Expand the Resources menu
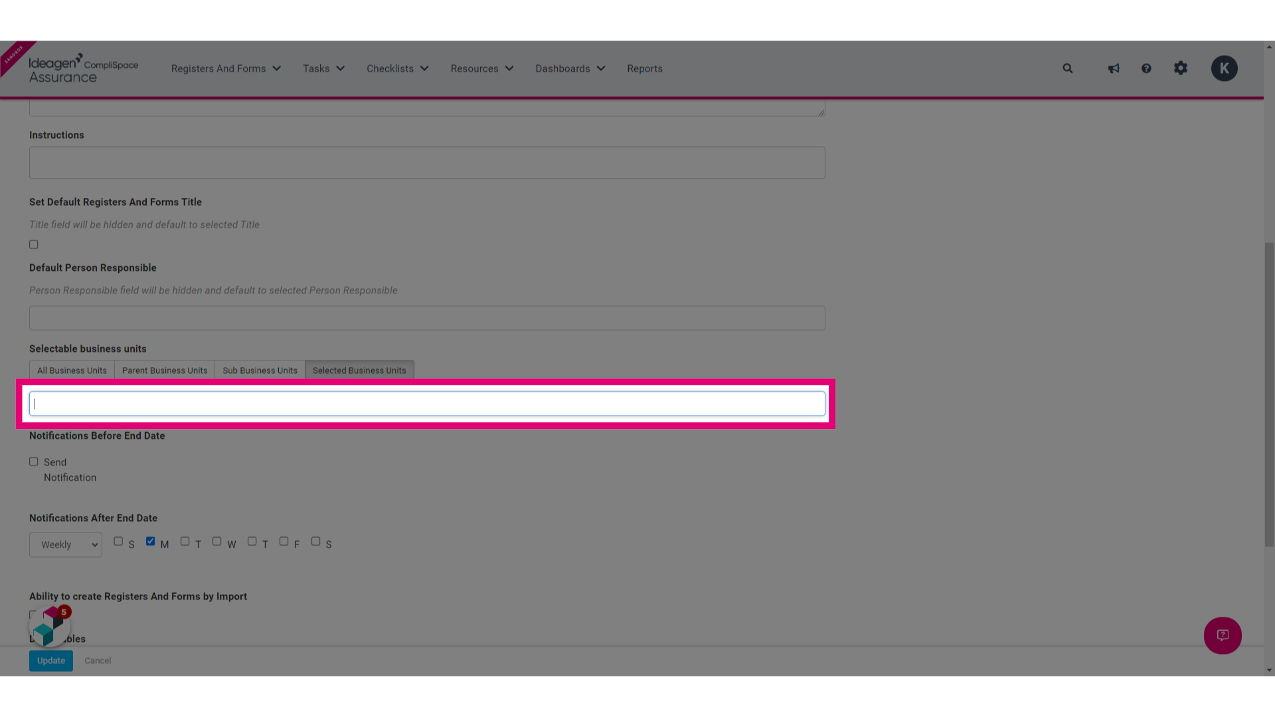Screen dimensions: 1275x717 [x=482, y=68]
